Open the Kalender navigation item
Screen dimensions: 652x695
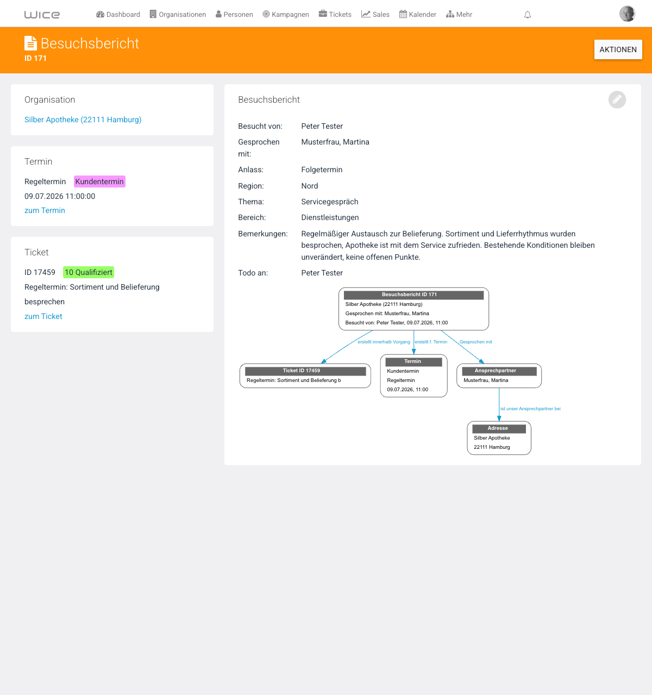coord(418,15)
